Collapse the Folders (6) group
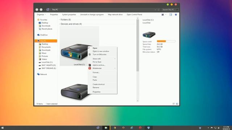232x130 pixels. [59, 19]
